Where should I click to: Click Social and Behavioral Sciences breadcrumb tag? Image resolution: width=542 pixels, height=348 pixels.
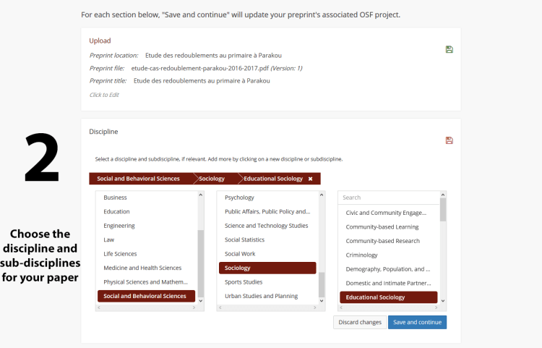pos(138,179)
